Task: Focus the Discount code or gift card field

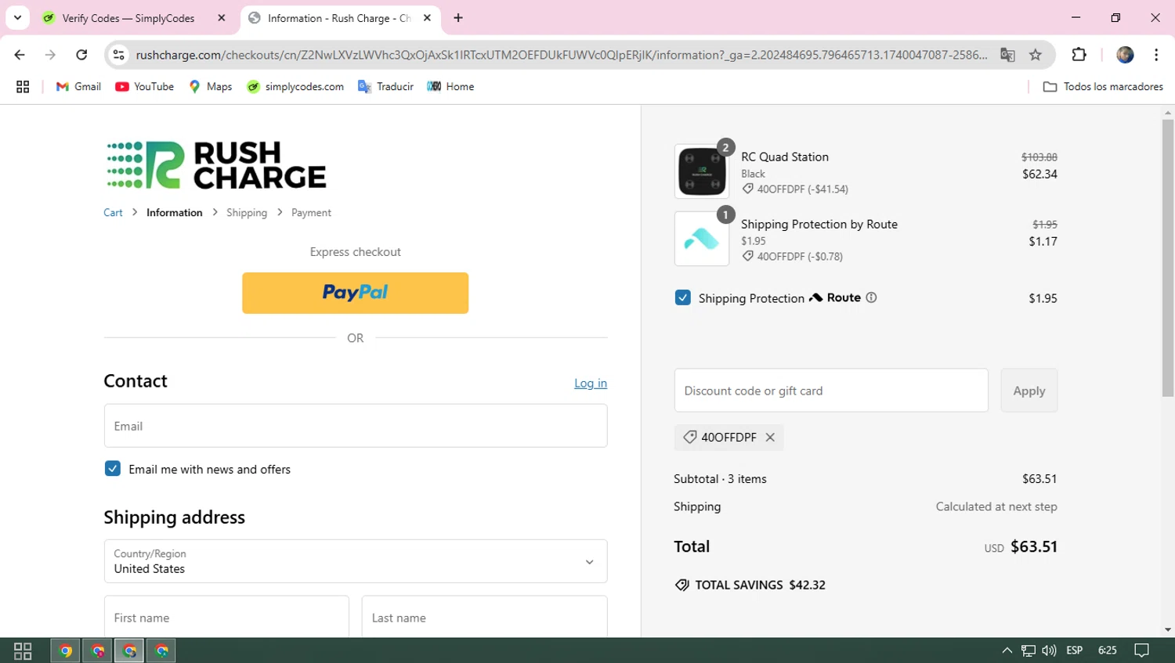Action: tap(831, 391)
